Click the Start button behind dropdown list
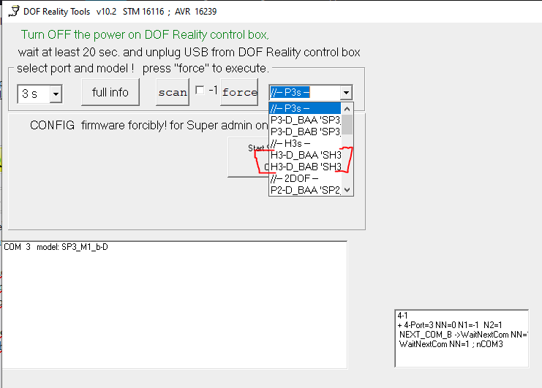This screenshot has width=542, height=388. [x=248, y=157]
